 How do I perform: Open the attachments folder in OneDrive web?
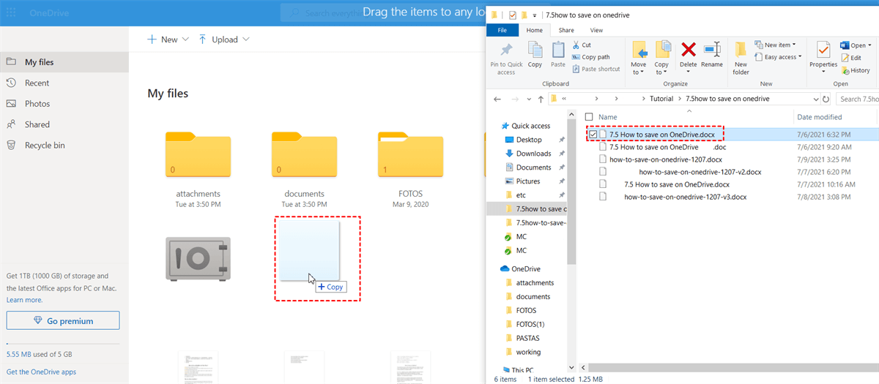click(x=198, y=155)
